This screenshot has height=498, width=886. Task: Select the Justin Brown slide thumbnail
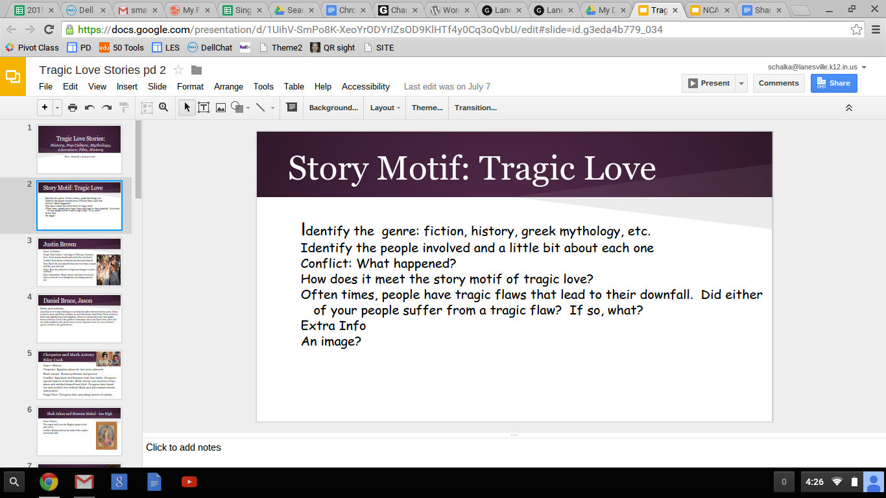[79, 262]
